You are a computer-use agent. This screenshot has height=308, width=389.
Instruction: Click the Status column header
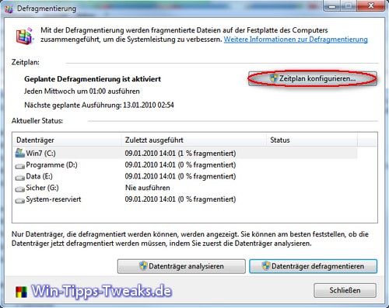[312, 140]
